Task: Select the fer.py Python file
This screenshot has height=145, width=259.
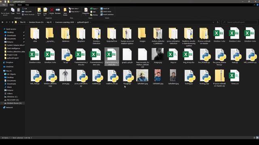Action: pyautogui.click(x=66, y=56)
